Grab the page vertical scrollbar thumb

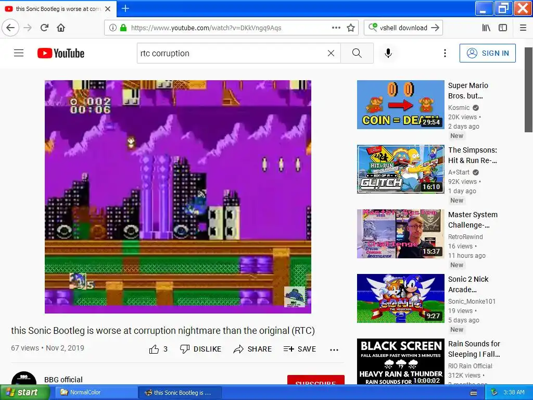click(x=528, y=90)
